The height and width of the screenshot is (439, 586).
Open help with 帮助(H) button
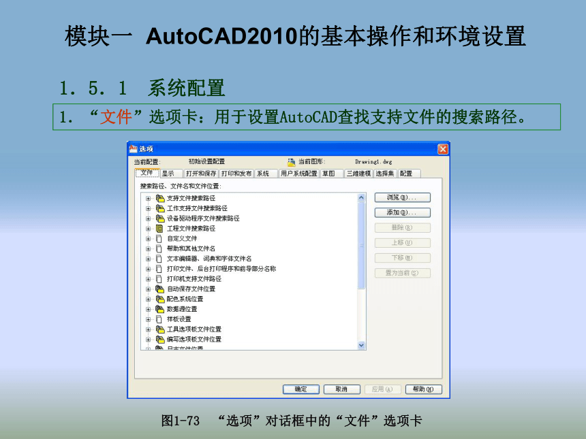click(423, 389)
